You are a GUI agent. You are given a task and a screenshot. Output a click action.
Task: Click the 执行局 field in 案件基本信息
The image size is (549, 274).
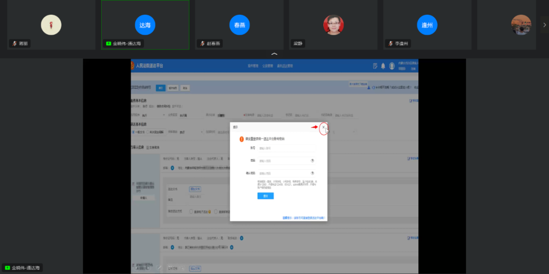click(x=191, y=115)
